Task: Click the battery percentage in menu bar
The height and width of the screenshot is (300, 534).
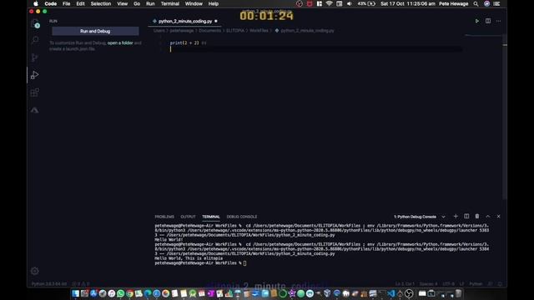Action: 361,3
